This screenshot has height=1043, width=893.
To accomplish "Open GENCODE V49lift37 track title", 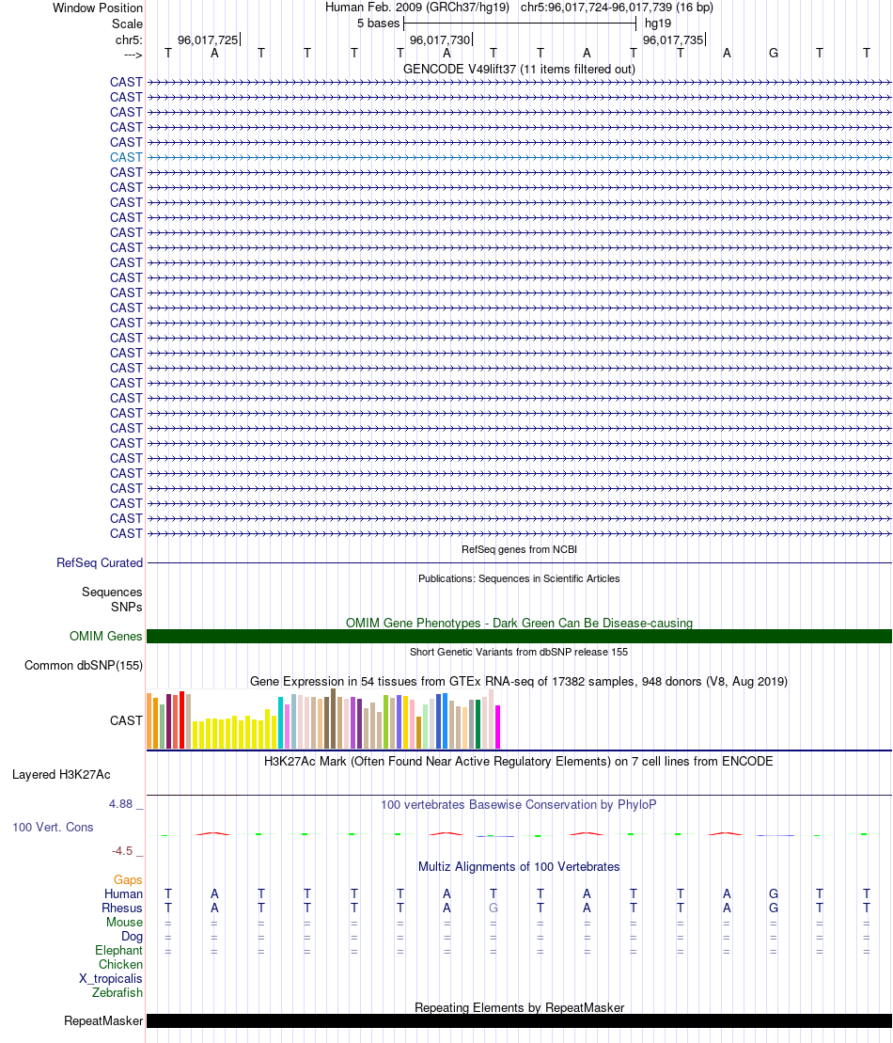I will pos(519,70).
